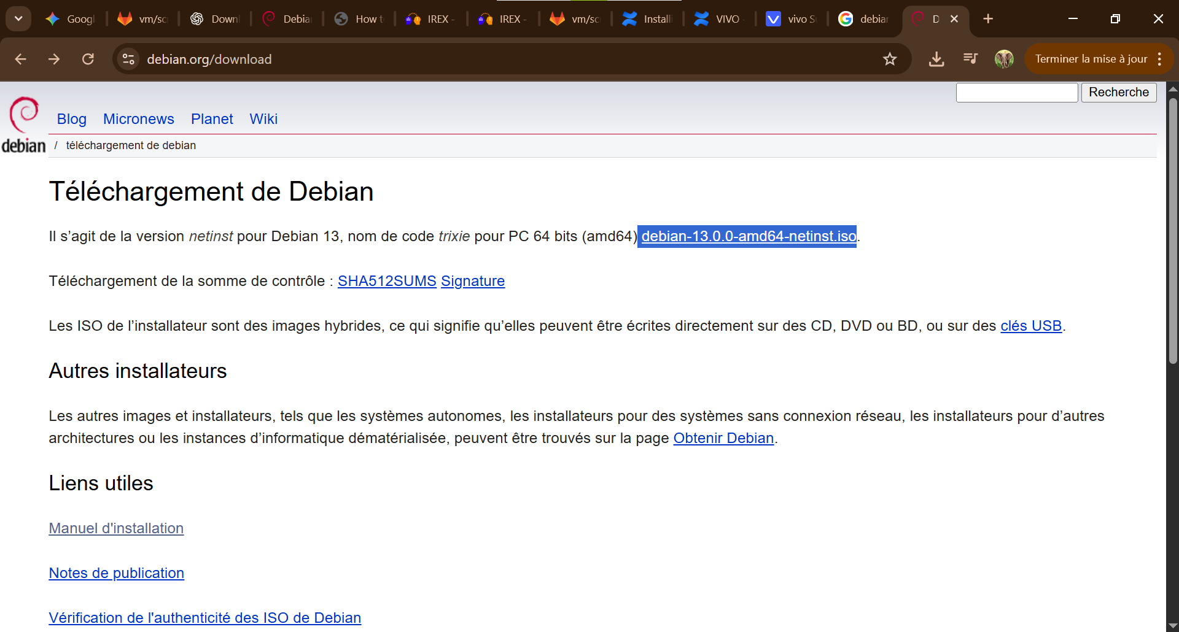Viewport: 1179px width, 632px height.
Task: Bookmark this page with the star
Action: [x=890, y=59]
